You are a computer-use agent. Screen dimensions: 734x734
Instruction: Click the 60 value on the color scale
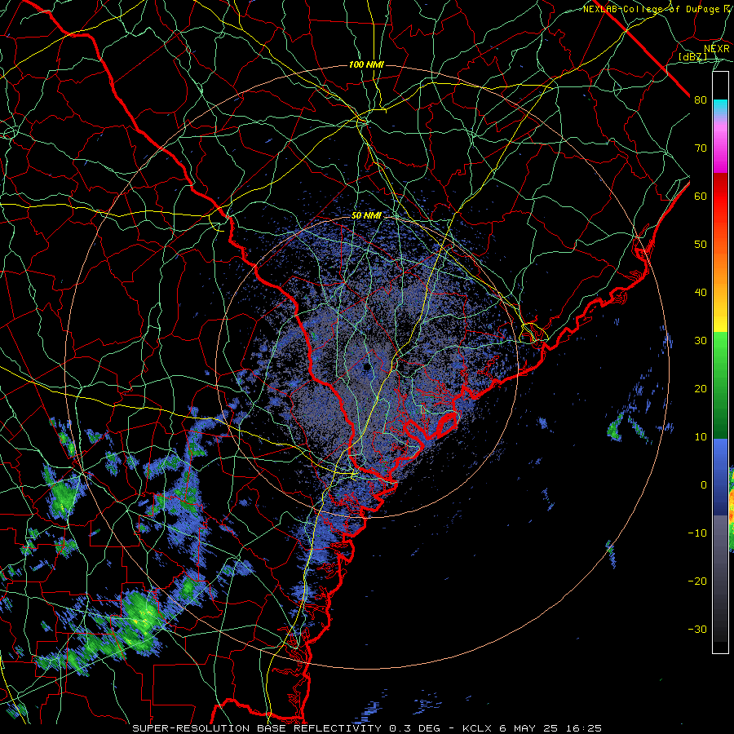(701, 196)
